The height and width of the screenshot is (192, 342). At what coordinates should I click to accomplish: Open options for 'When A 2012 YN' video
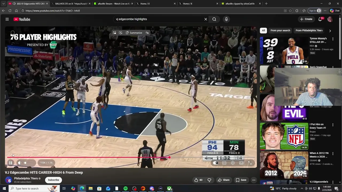coord(333,154)
